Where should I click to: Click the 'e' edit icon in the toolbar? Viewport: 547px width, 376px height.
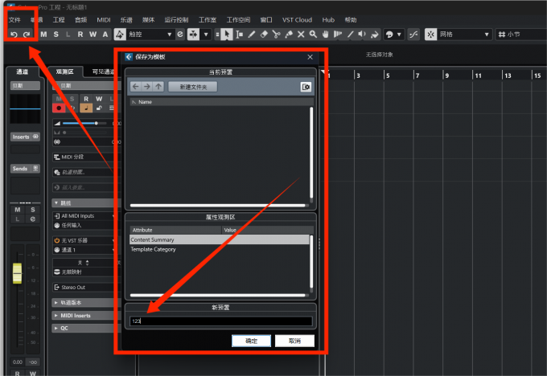[x=180, y=35]
